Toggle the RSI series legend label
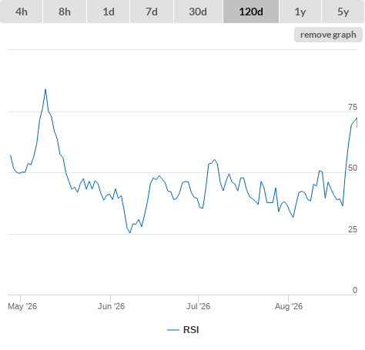The width and height of the screenshot is (365, 350). 191,330
